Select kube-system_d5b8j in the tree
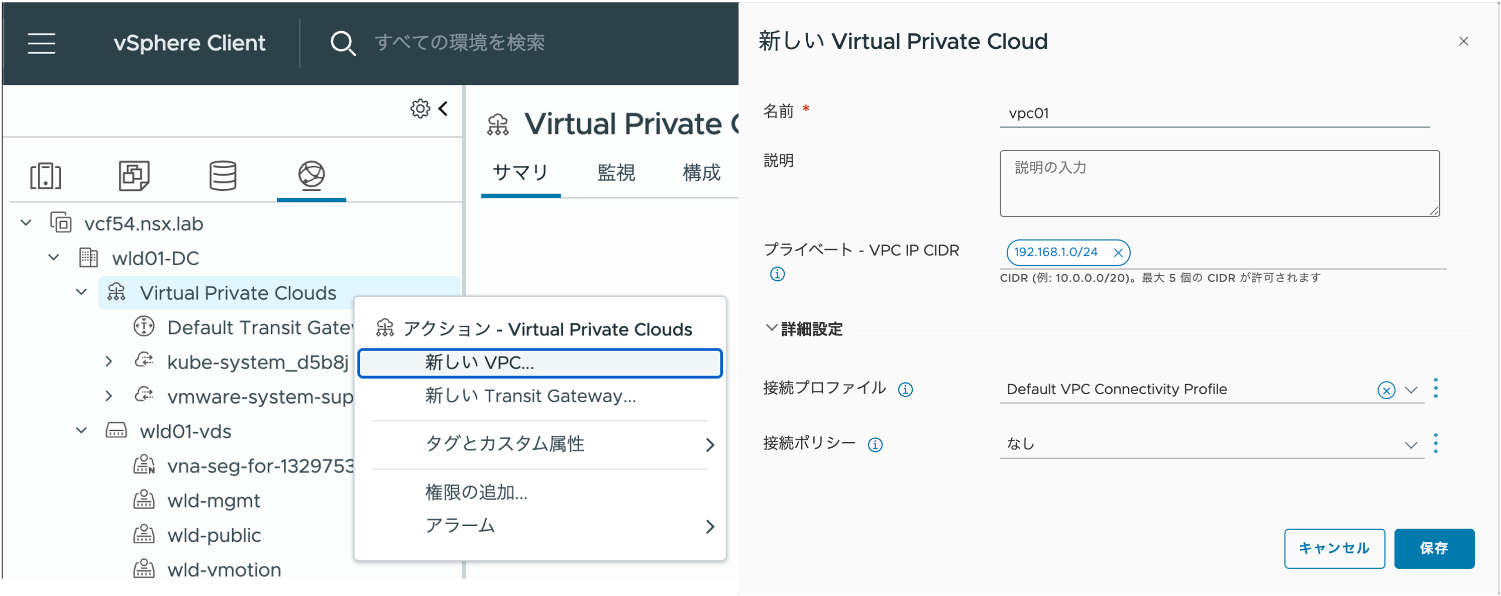 (x=258, y=363)
